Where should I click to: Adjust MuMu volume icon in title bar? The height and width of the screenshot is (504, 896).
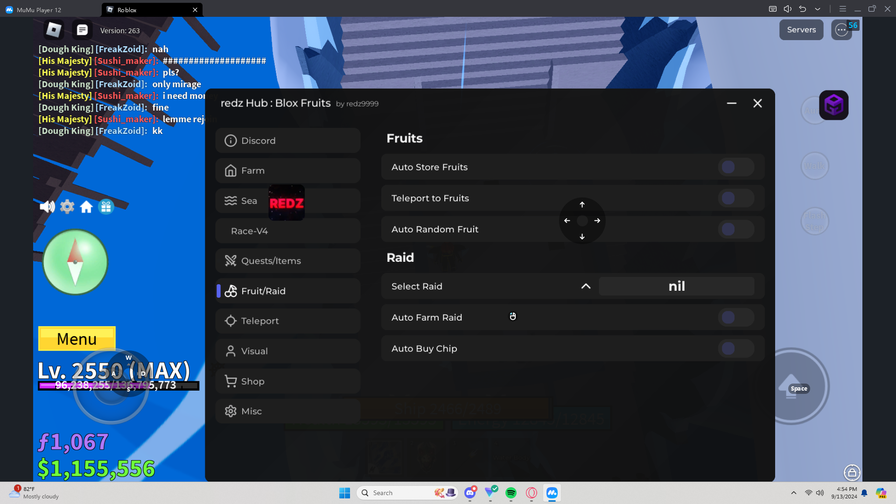[788, 9]
